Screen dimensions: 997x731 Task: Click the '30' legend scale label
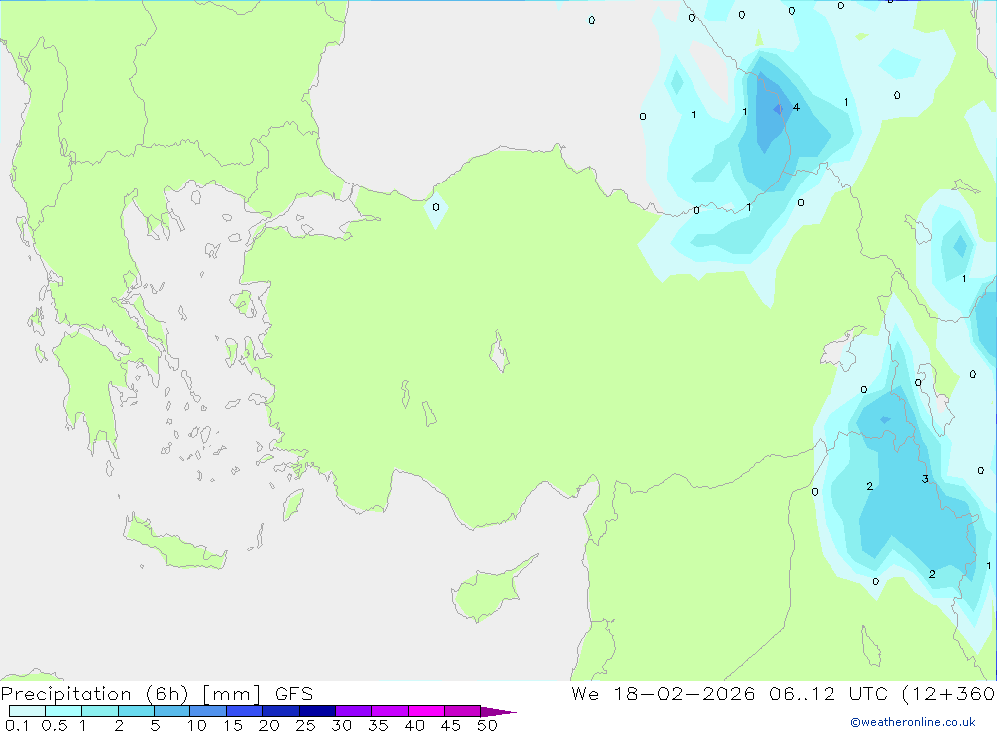pyautogui.click(x=341, y=725)
